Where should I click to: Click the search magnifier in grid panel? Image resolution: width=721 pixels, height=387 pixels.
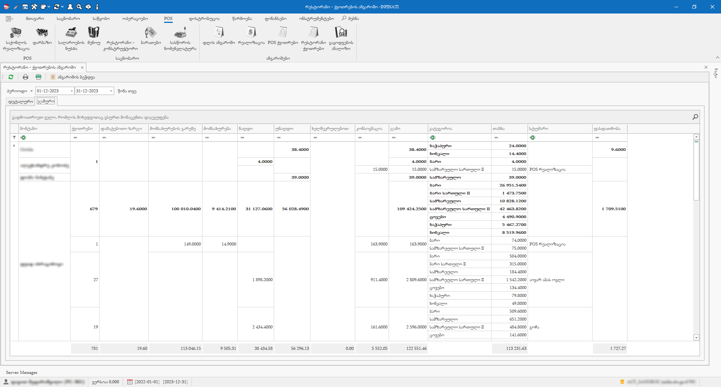(695, 117)
